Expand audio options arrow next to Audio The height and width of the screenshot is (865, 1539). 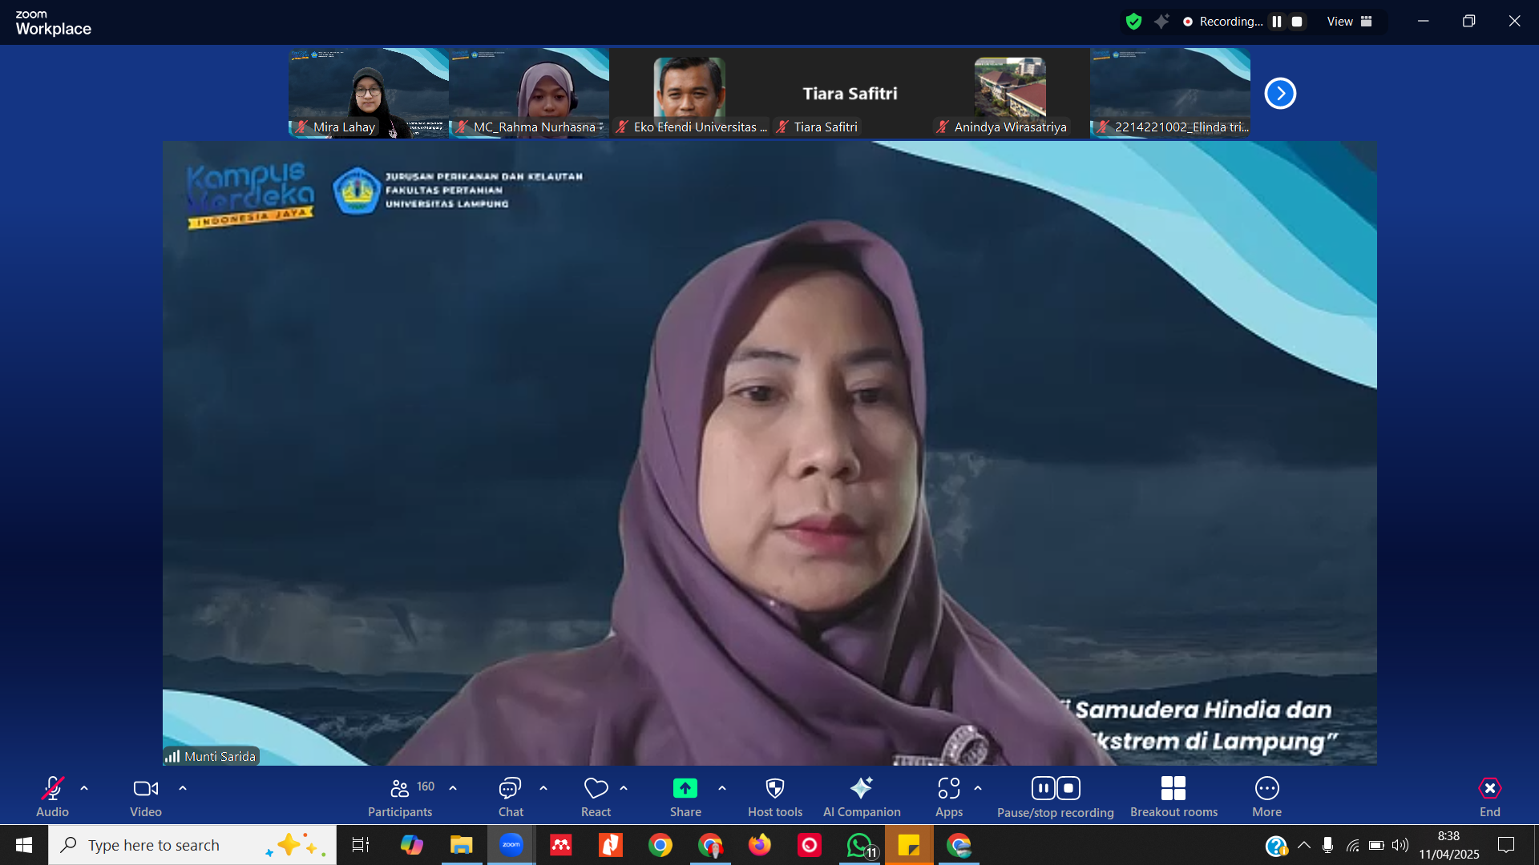(84, 789)
